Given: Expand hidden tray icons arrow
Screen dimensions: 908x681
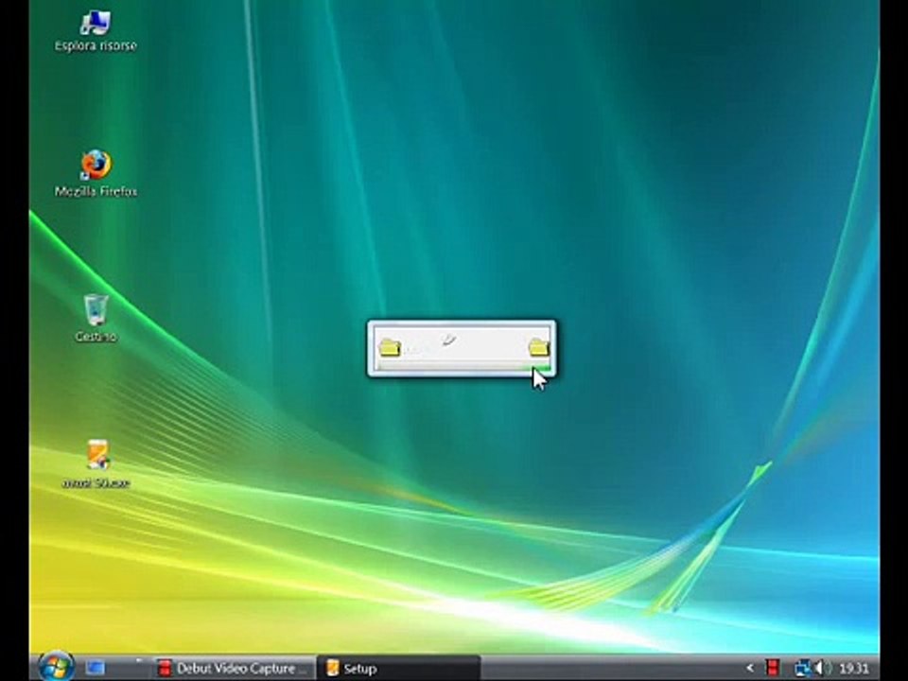Looking at the screenshot, I should point(750,669).
